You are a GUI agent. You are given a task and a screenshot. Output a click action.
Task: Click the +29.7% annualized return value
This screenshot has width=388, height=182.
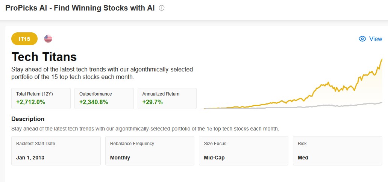[x=152, y=102]
